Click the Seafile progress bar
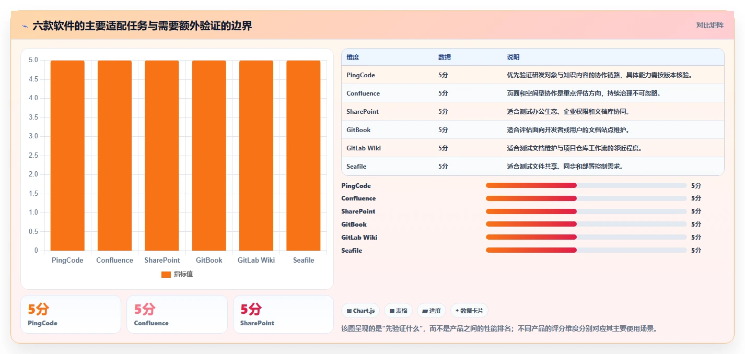 click(586, 251)
